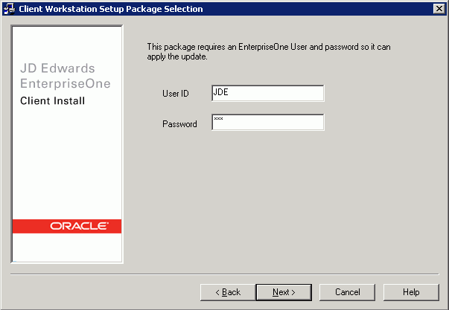This screenshot has height=310, width=449.
Task: Click the package requirement description text
Action: point(269,51)
